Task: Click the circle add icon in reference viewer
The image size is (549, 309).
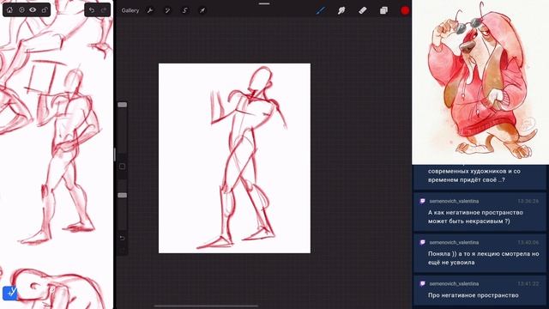Action: pyautogui.click(x=21, y=9)
